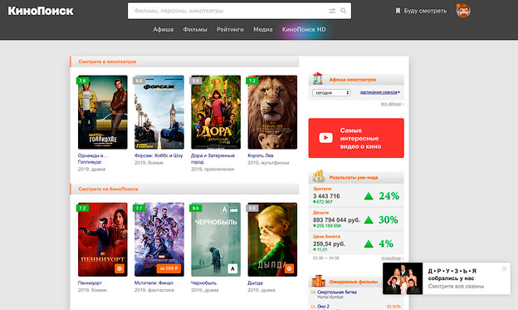
Task: Click the orange play badge on Пенниуорт poster
Action: click(120, 268)
